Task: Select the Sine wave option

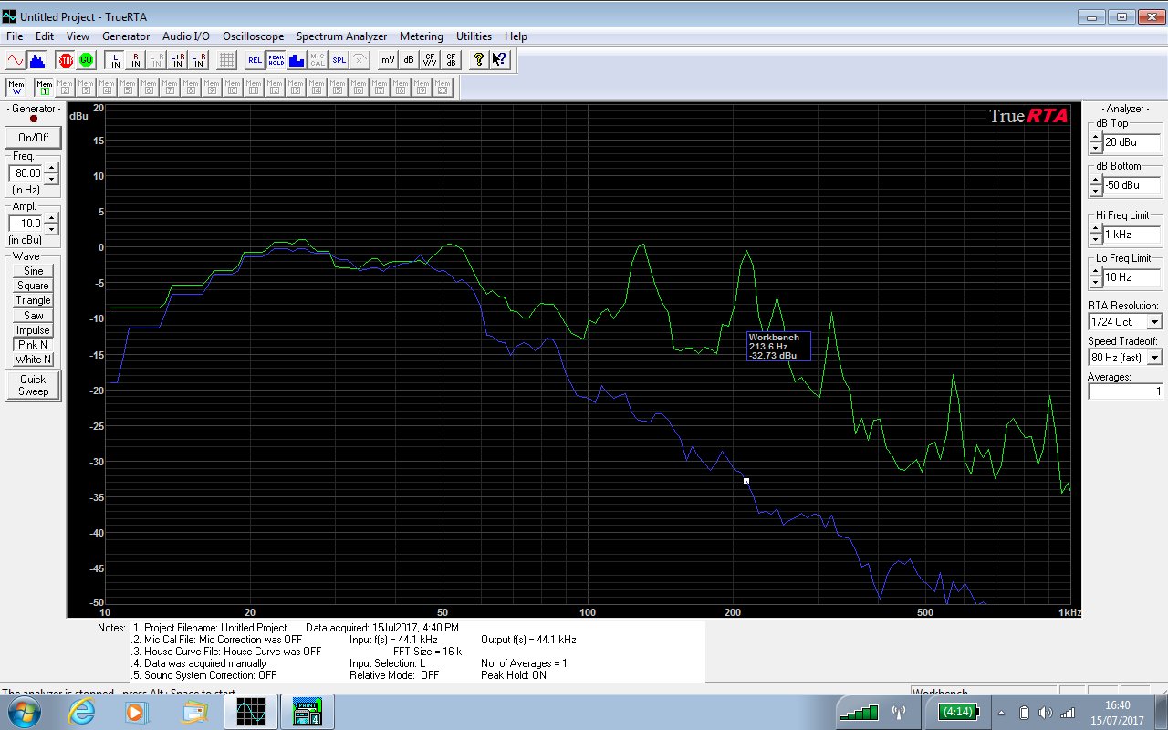Action: click(33, 271)
